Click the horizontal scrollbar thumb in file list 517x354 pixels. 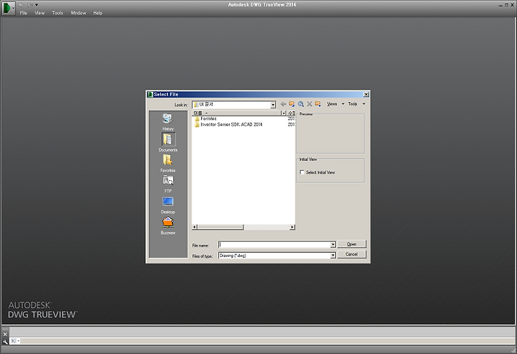(x=220, y=227)
